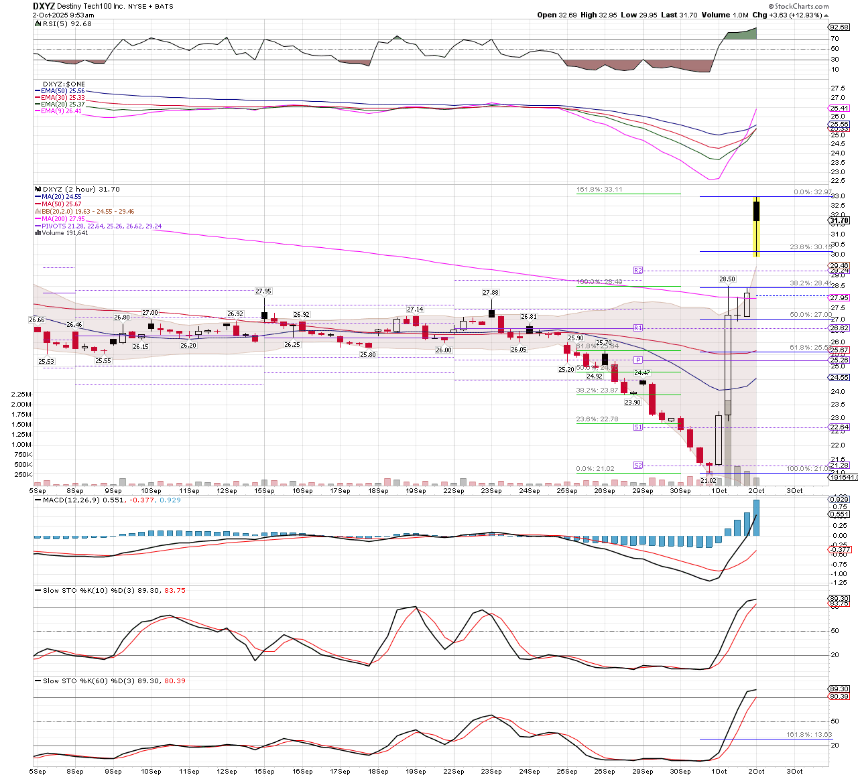Image resolution: width=858 pixels, height=777 pixels.
Task: Click the Bollinger Bands legend icon
Action: coord(38,212)
